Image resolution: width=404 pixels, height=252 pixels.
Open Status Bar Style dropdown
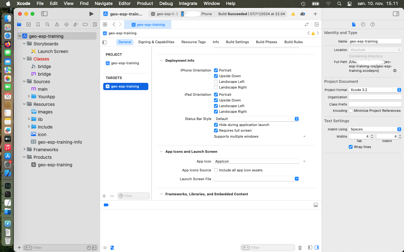tap(256, 119)
